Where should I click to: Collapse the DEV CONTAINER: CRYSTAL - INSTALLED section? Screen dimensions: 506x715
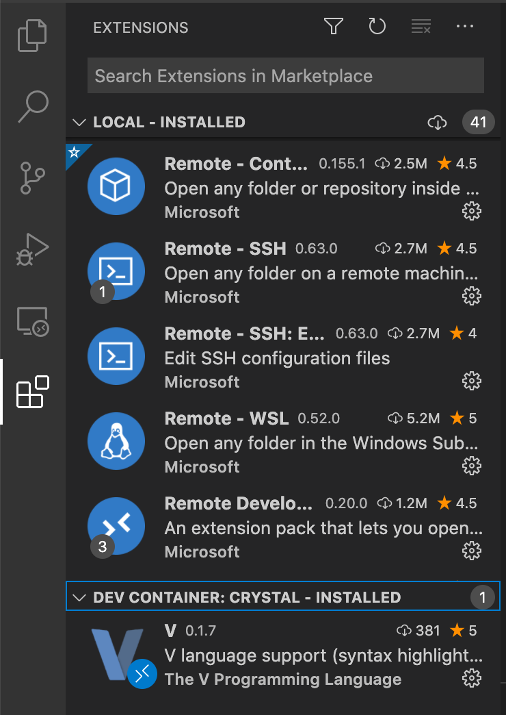(81, 597)
